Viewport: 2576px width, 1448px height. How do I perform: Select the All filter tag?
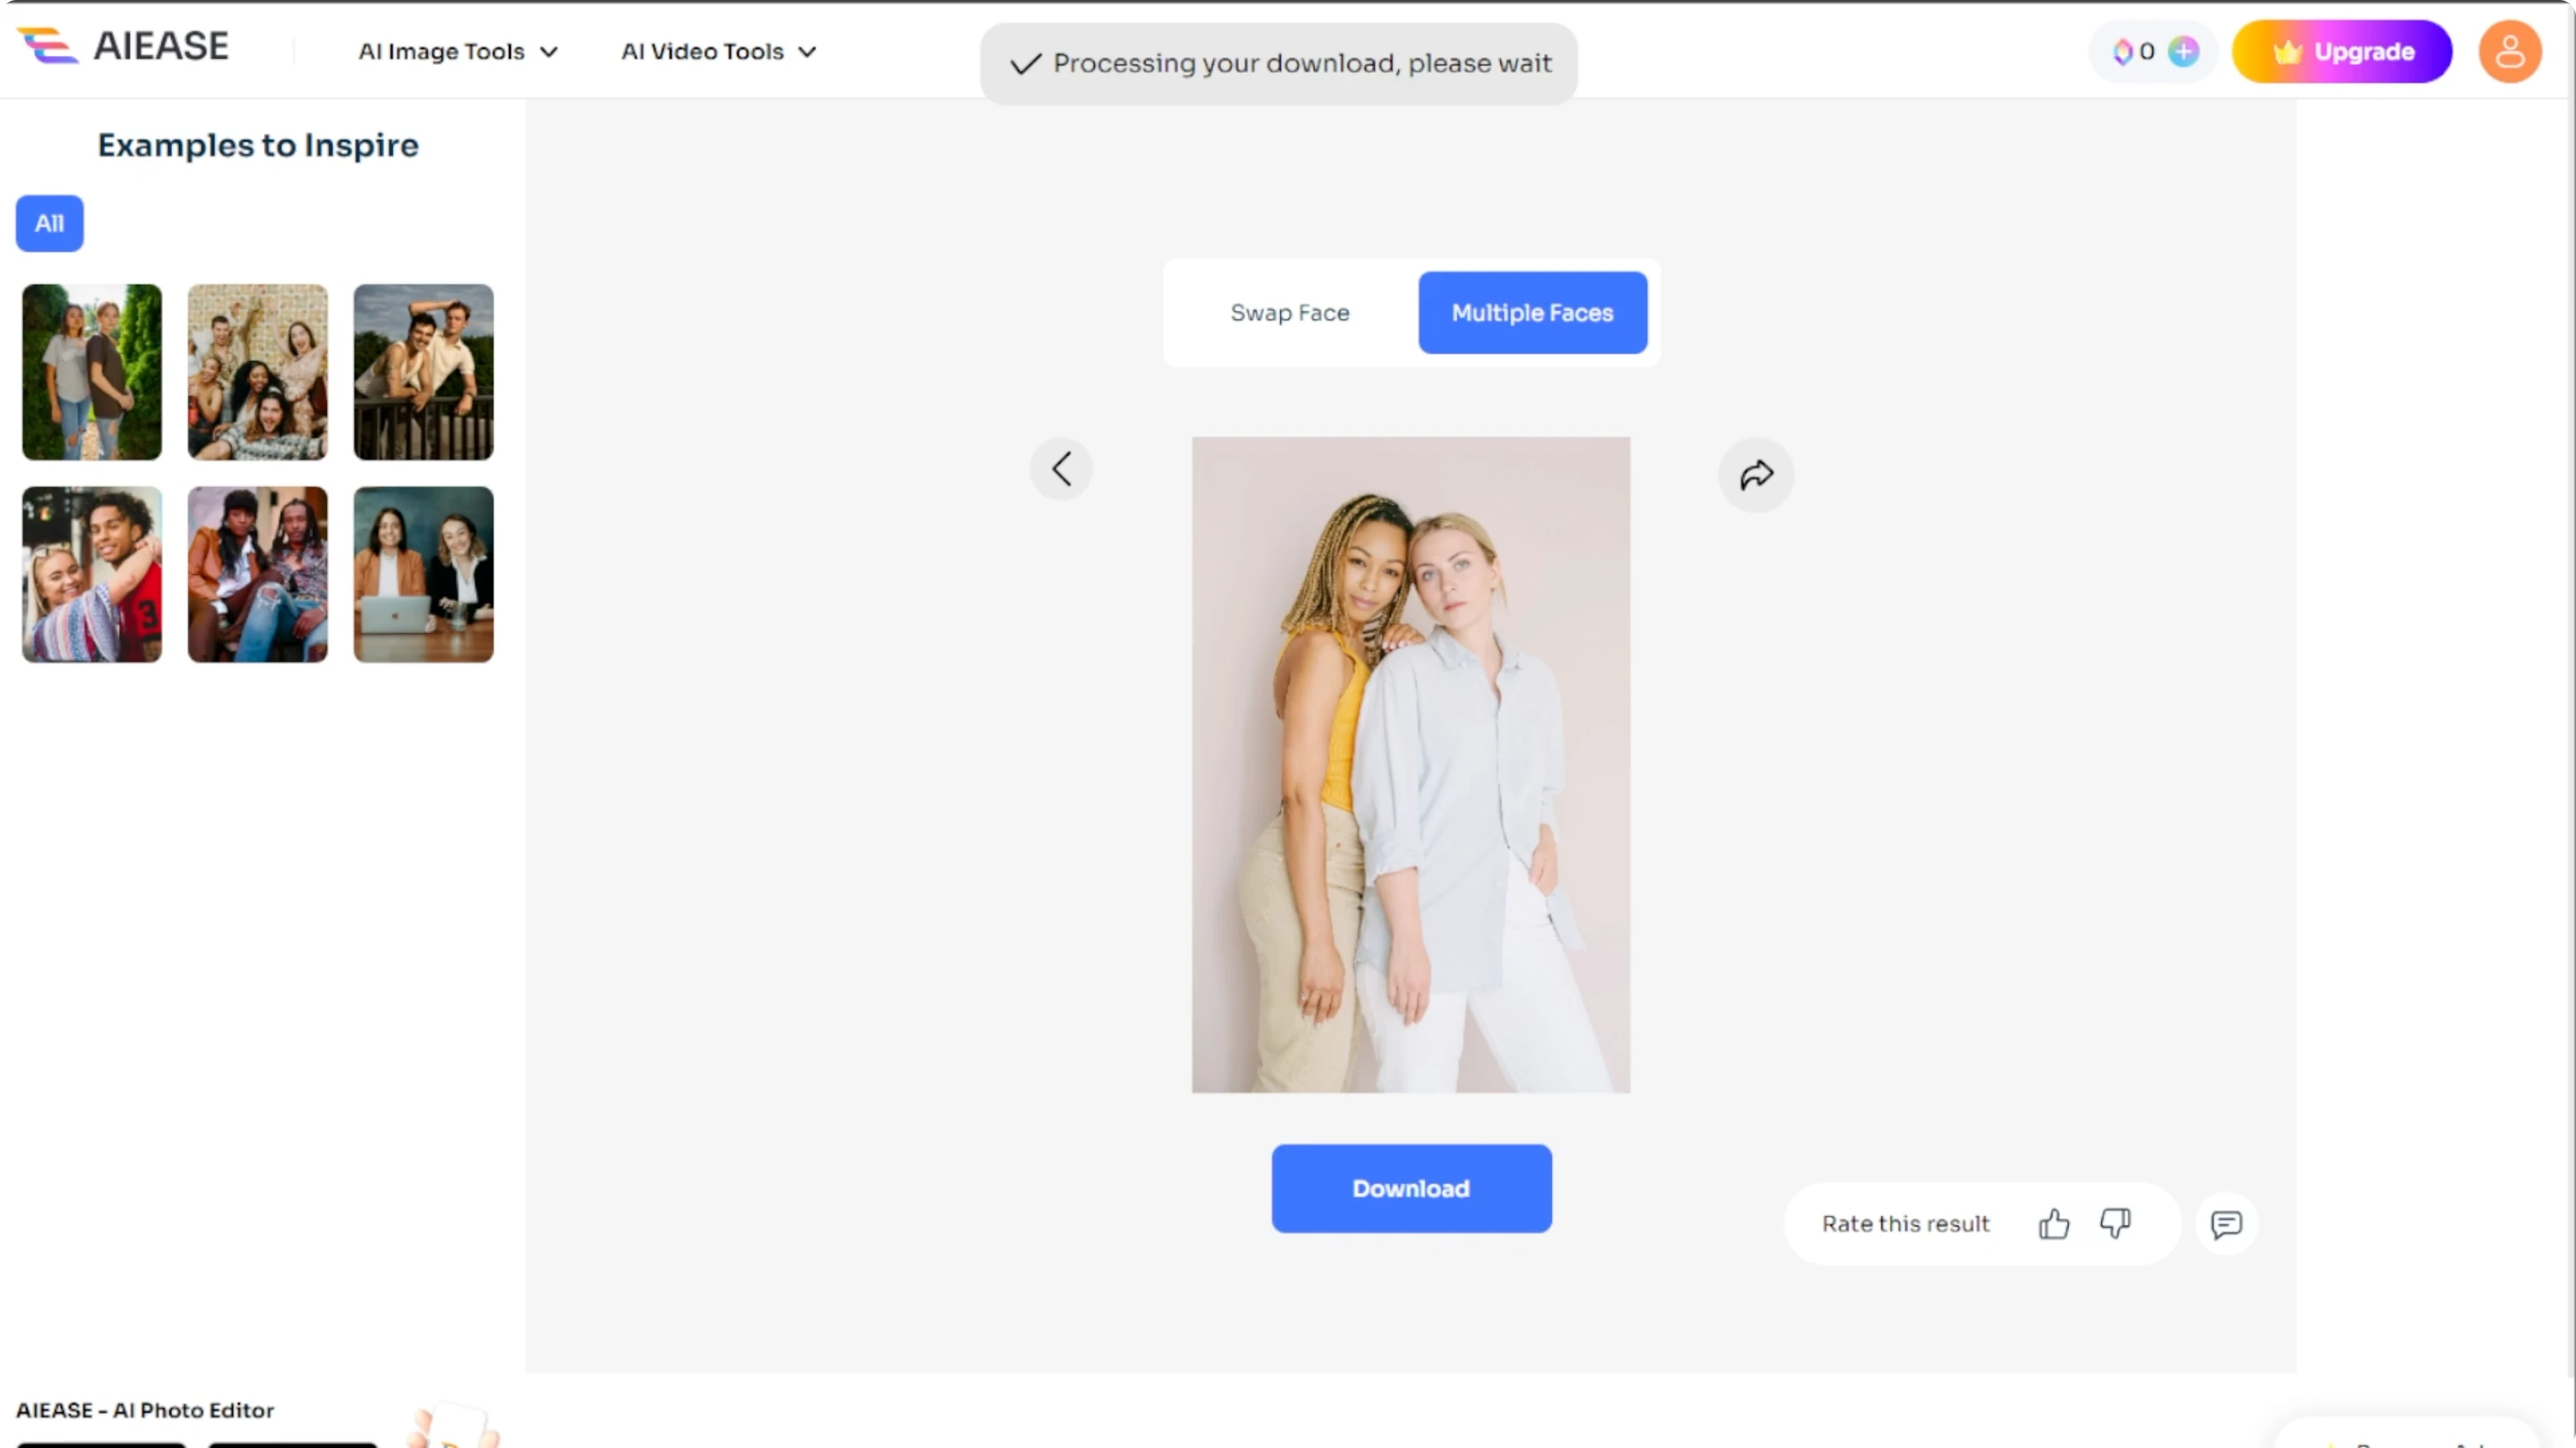[x=49, y=223]
